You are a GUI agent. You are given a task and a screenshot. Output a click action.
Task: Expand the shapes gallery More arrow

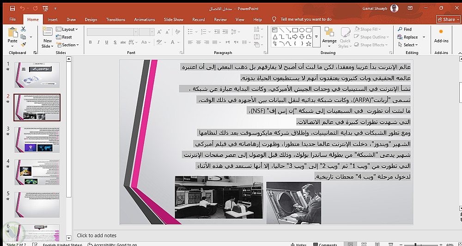coord(316,37)
